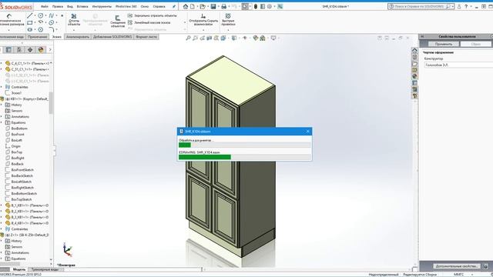Click the Quick Snaps tool

click(x=228, y=19)
